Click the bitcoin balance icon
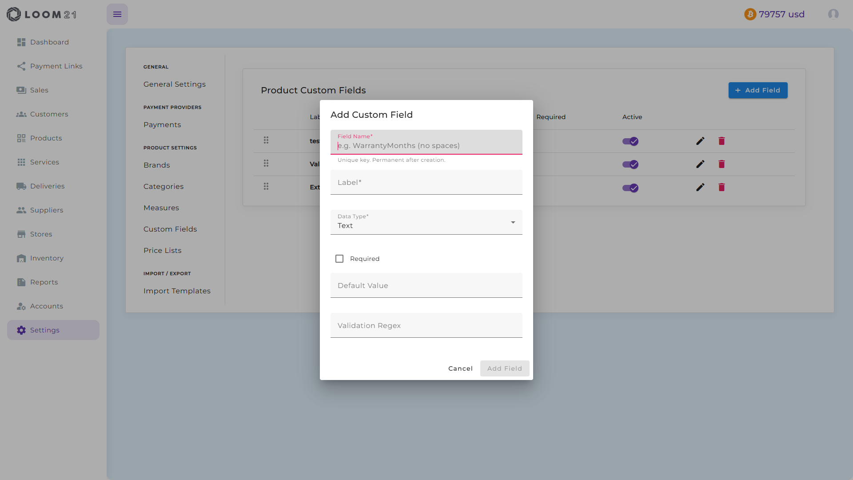 click(x=750, y=14)
